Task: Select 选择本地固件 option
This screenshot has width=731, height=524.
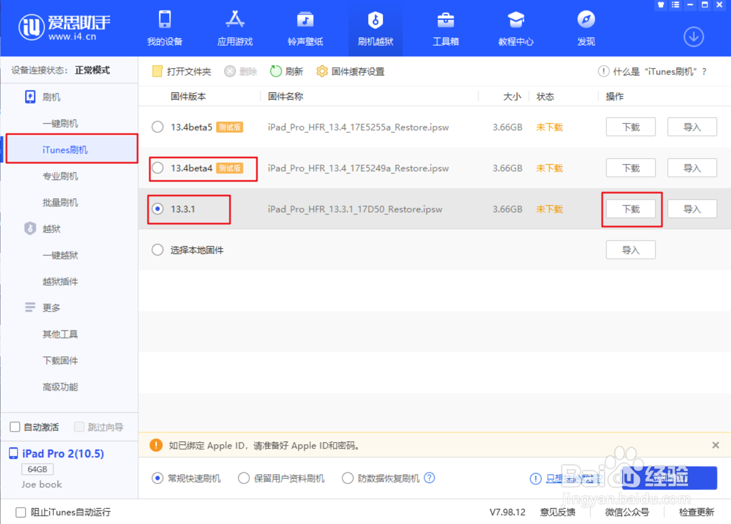Action: [x=157, y=249]
